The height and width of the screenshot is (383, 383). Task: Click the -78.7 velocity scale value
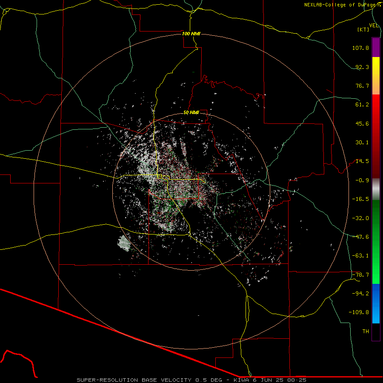pos(360,275)
